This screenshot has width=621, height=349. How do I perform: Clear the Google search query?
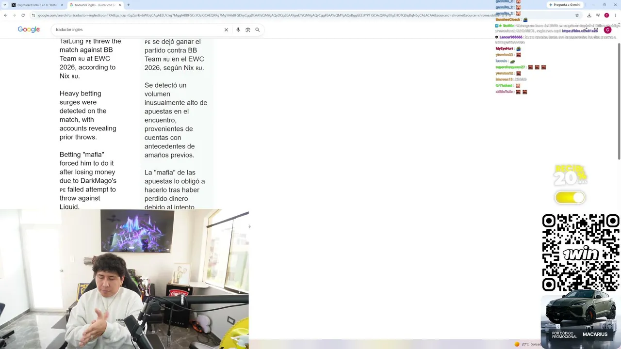(x=226, y=30)
